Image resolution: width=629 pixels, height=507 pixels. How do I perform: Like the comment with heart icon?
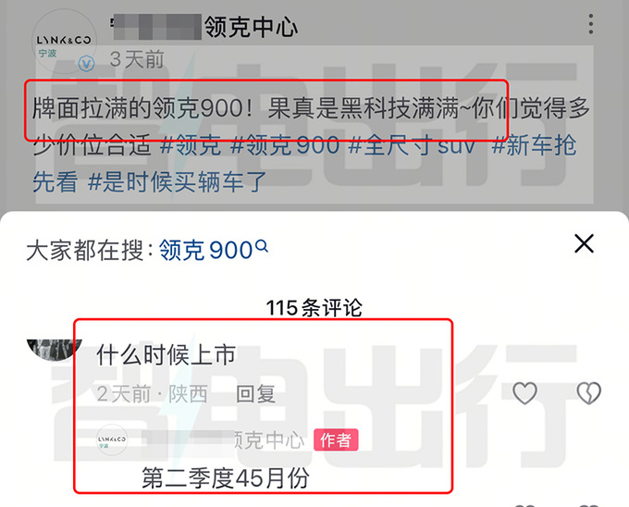tap(524, 392)
